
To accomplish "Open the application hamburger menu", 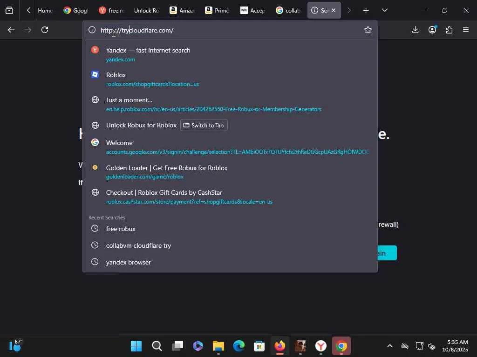I will (466, 30).
